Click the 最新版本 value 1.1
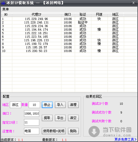 click(x=64, y=140)
